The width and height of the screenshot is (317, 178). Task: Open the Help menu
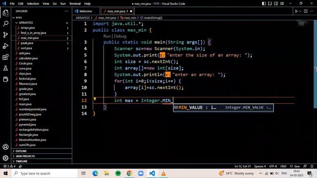point(87,3)
